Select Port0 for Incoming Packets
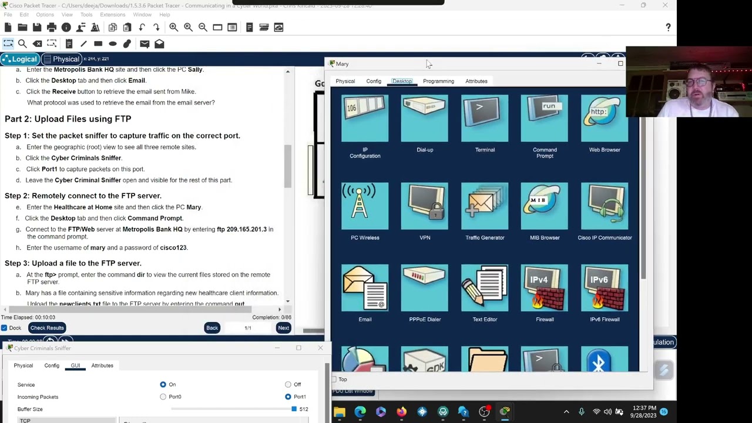 pyautogui.click(x=163, y=397)
